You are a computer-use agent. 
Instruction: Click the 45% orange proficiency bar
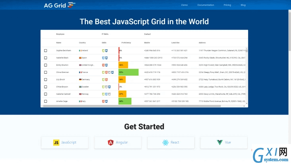123,65
